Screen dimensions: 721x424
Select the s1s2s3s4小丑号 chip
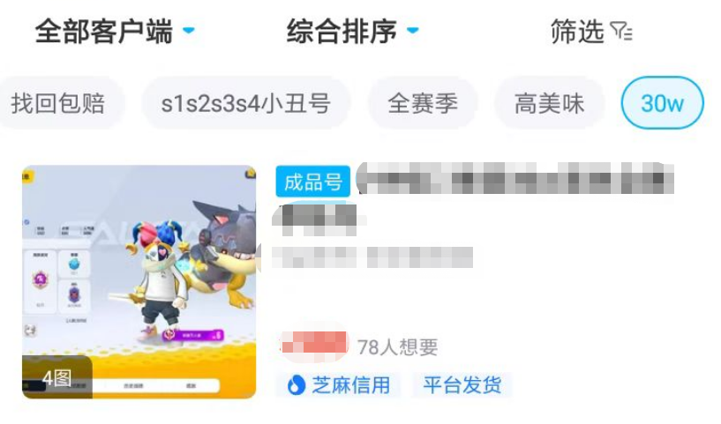point(246,103)
